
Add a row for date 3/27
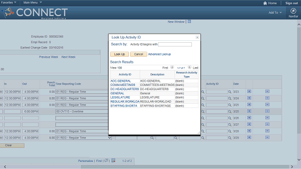[x=249, y=124]
